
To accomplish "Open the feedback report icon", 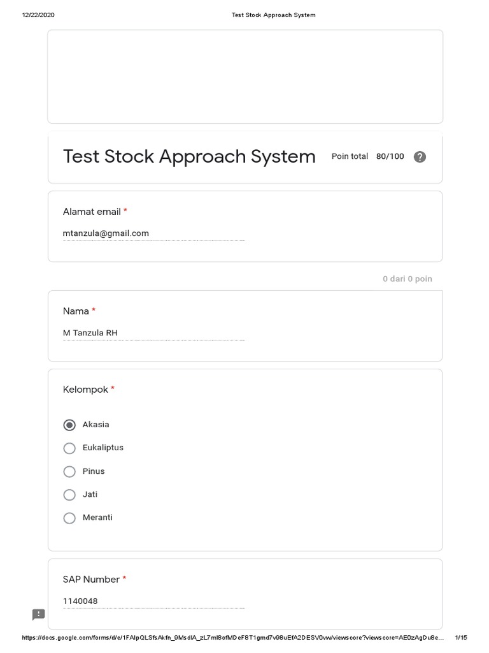I will click(x=39, y=614).
